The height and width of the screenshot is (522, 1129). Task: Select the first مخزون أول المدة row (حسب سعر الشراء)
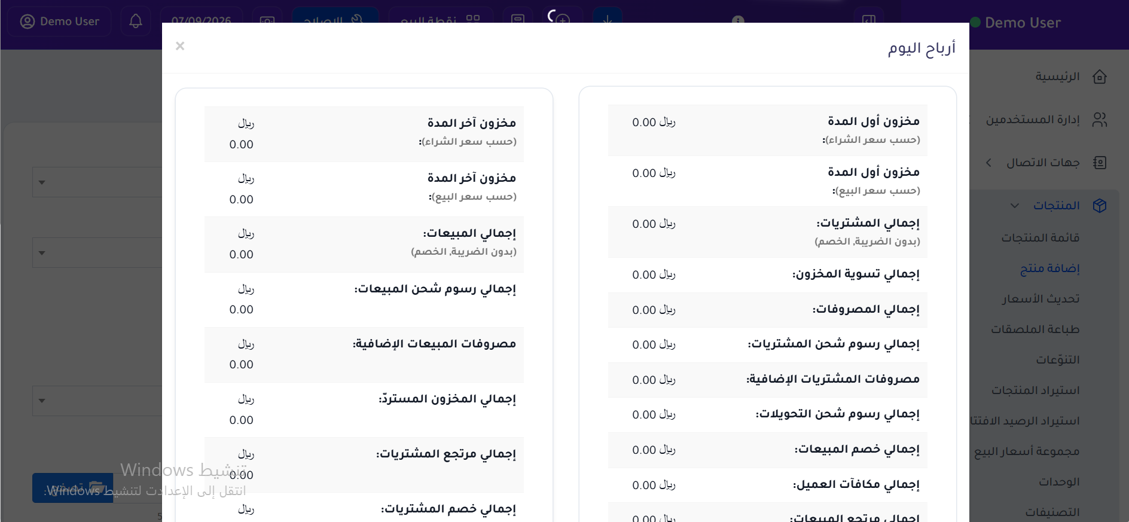click(768, 130)
